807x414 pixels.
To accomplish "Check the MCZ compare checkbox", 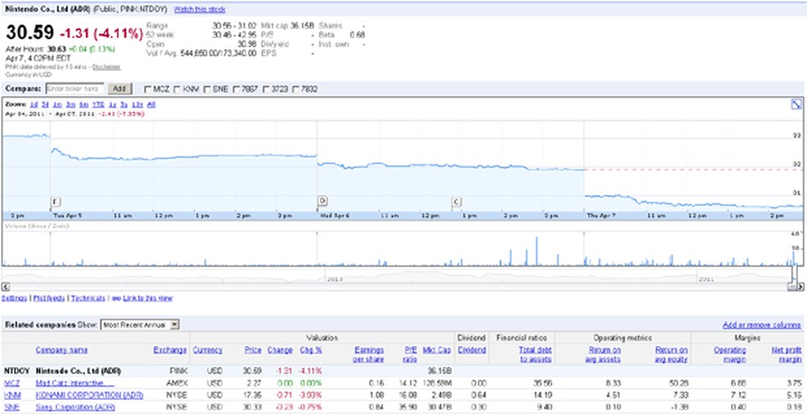I will 148,89.
